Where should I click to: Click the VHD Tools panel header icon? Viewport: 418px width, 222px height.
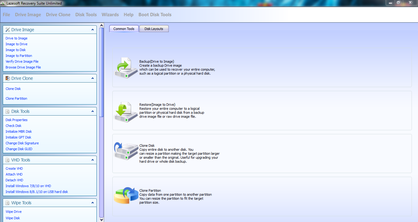[x=8, y=160]
